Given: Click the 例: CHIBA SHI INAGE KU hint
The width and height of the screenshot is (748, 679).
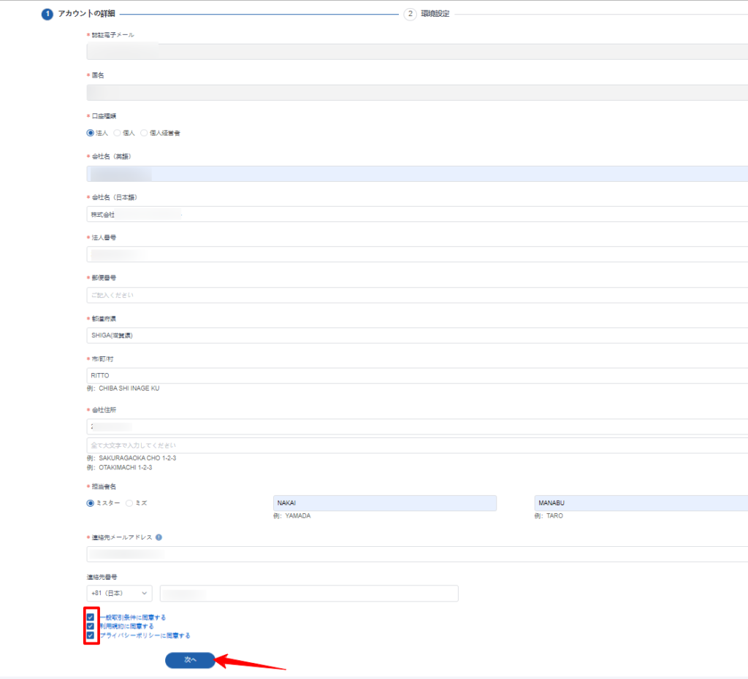Looking at the screenshot, I should (123, 388).
